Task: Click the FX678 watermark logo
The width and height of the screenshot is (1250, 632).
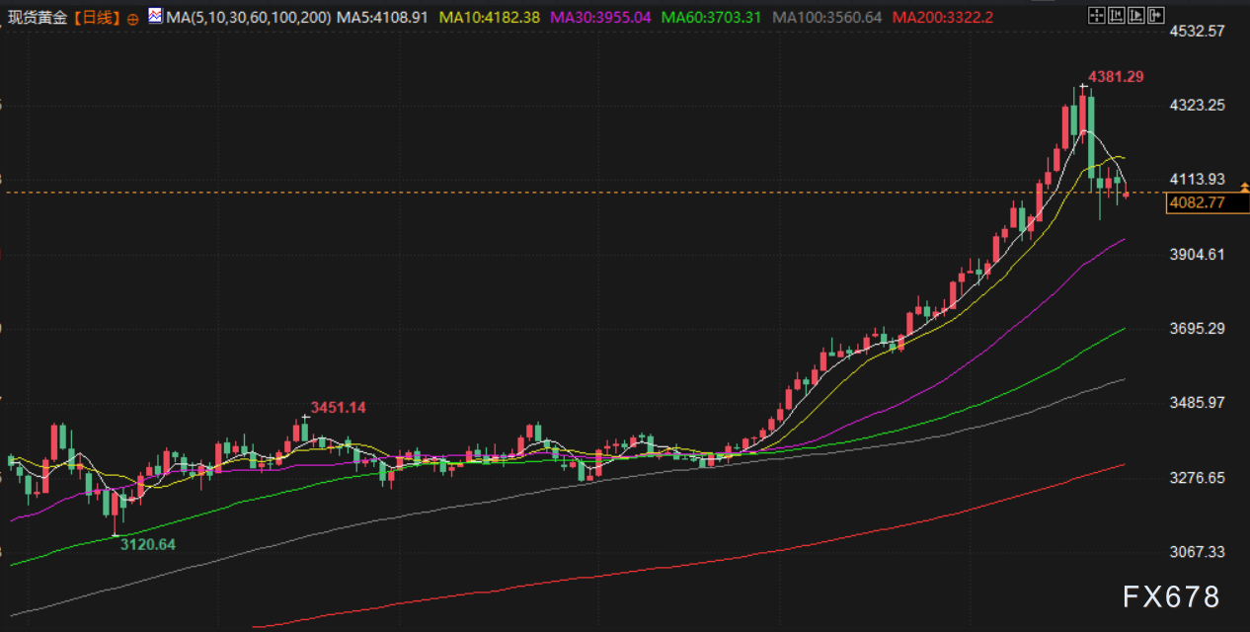Action: pos(1171,596)
